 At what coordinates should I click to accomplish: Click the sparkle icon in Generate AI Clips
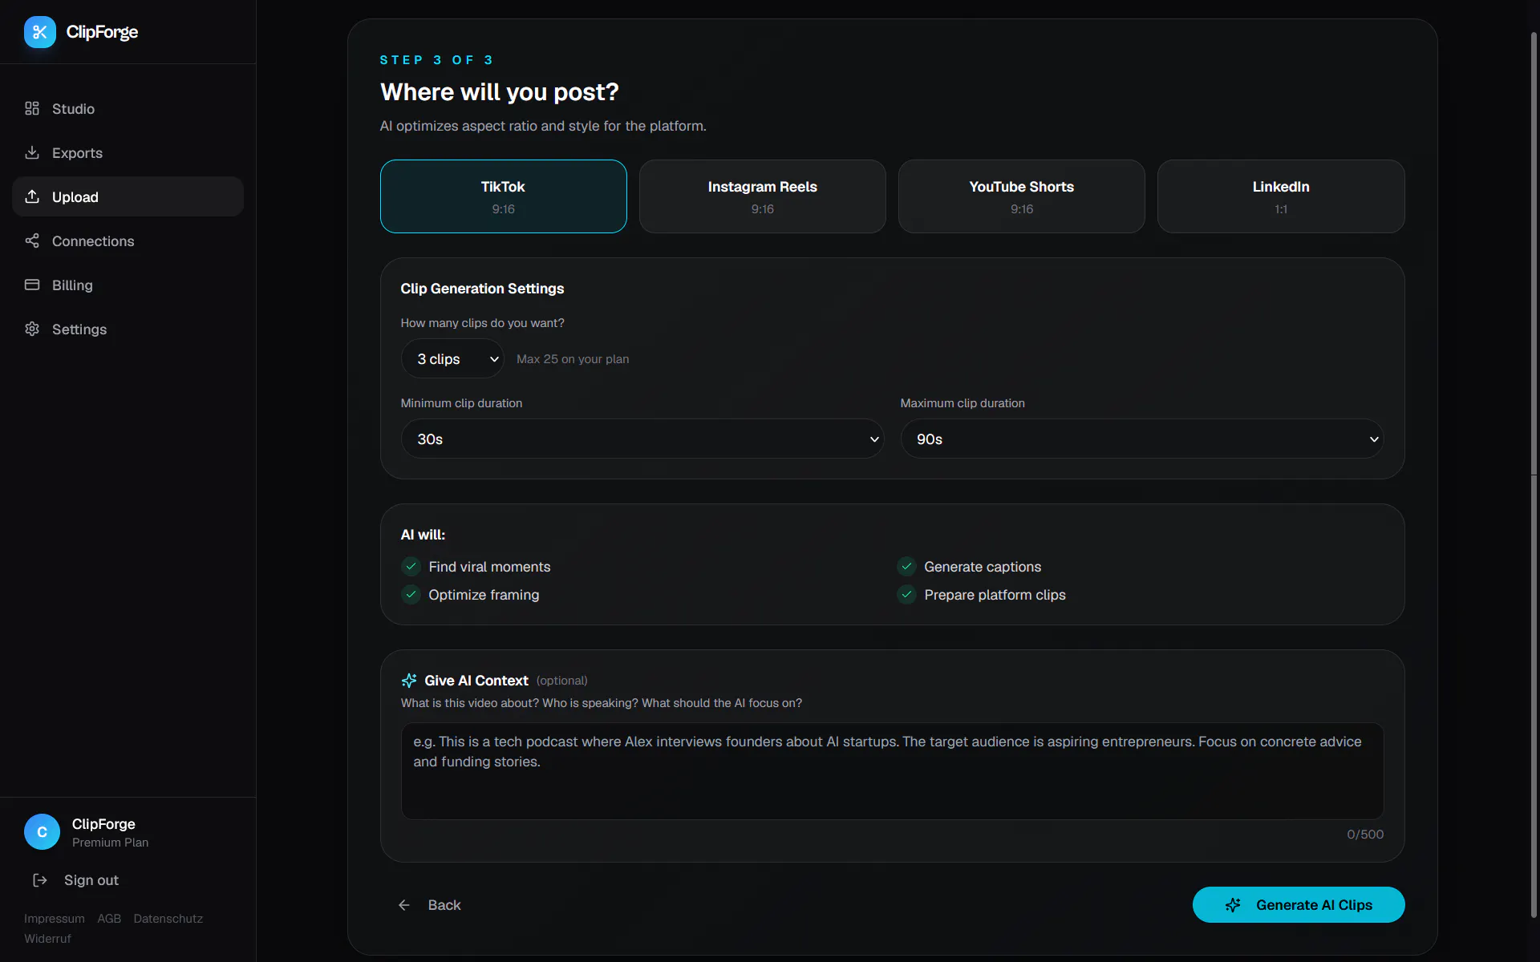pos(1233,905)
